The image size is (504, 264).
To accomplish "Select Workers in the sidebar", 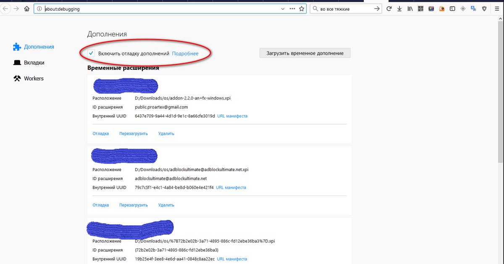I will [34, 79].
